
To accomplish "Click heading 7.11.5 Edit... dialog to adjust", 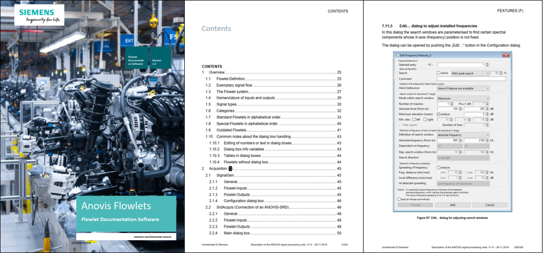I will point(430,26).
